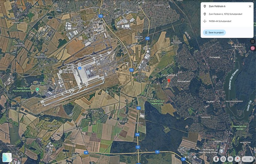Select Technische Hochschule Wildau marker
This screenshot has height=164, width=256.
221,151
